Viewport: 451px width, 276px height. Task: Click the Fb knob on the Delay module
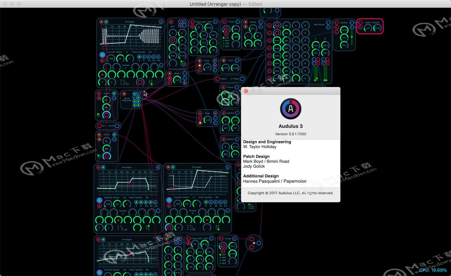(258, 44)
